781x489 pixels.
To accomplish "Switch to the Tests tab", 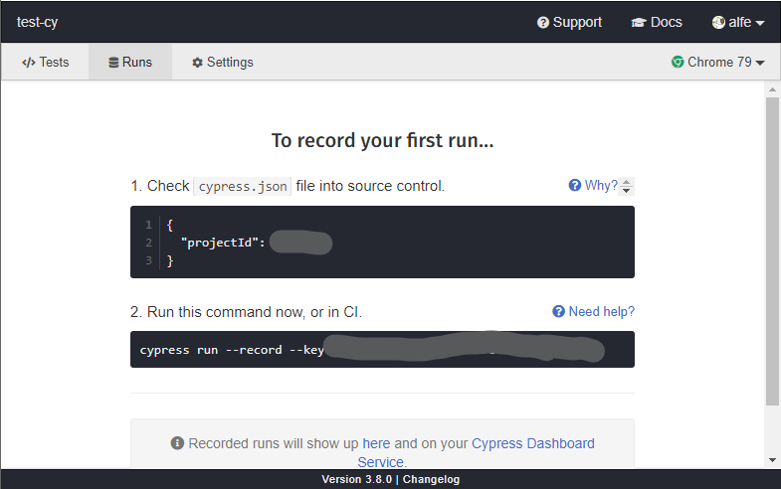I will click(x=46, y=63).
